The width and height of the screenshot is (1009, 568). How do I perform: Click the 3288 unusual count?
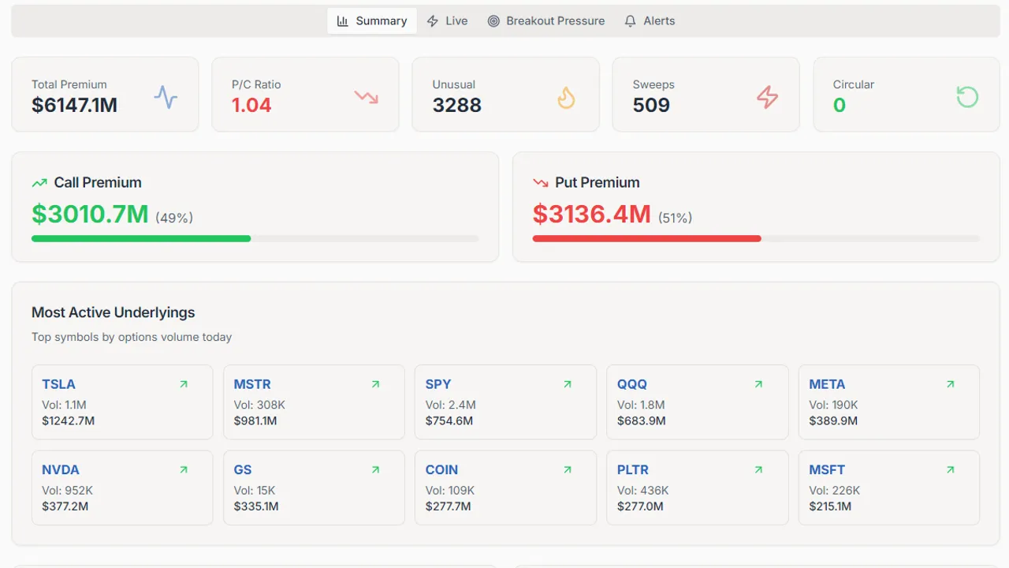[x=457, y=105]
